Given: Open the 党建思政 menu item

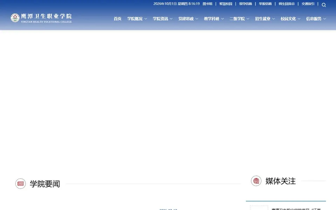Looking at the screenshot, I should click(186, 19).
